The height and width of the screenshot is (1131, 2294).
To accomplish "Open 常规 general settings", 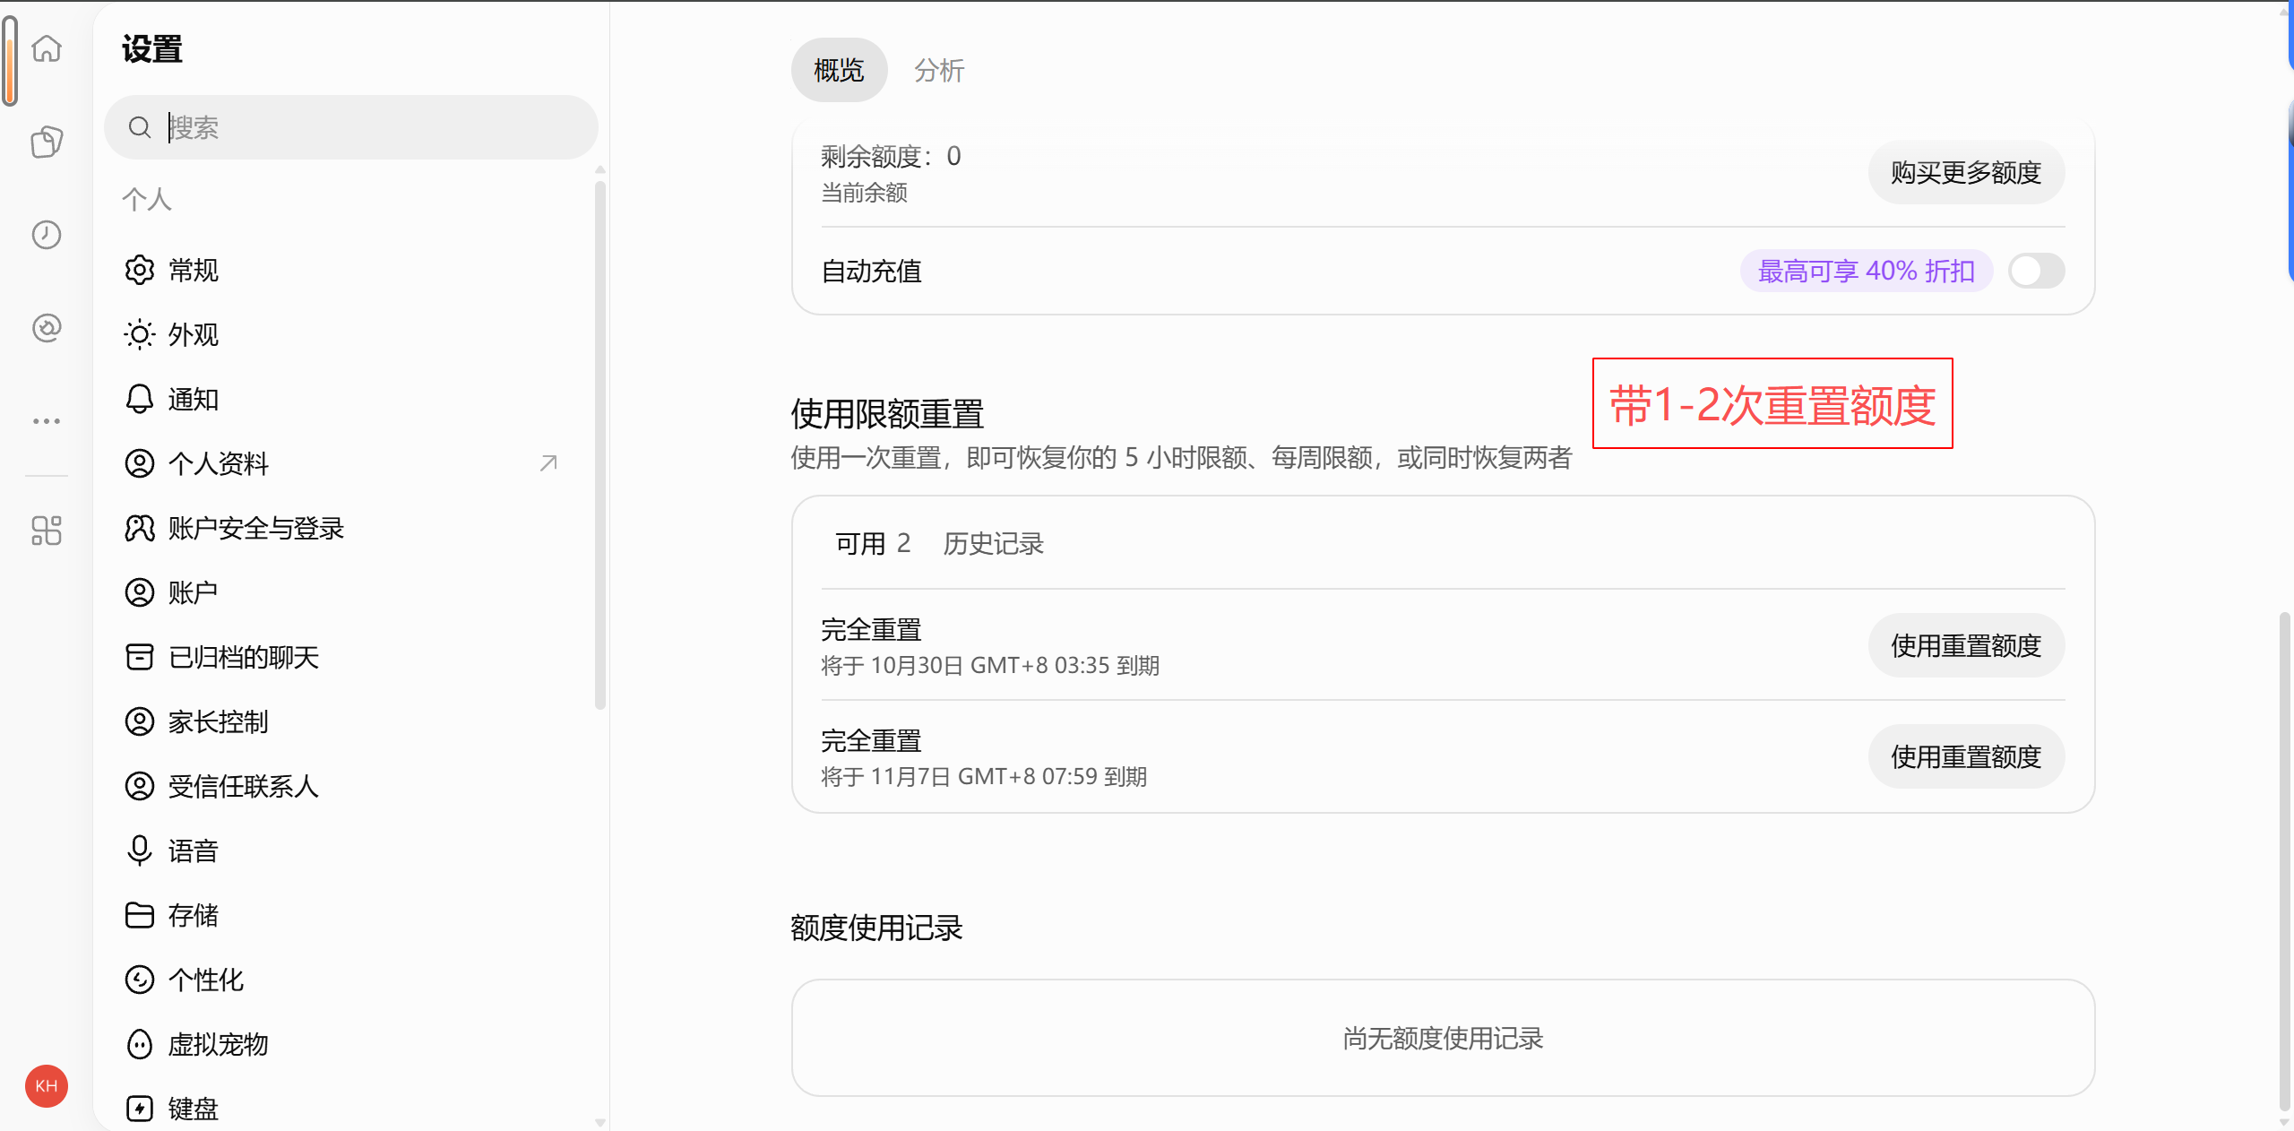I will pos(349,270).
